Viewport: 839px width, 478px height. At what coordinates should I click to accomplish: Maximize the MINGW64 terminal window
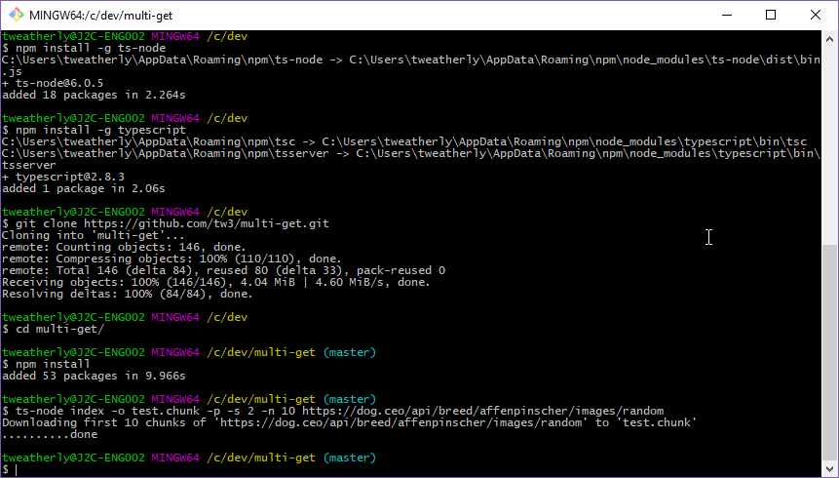(x=771, y=15)
